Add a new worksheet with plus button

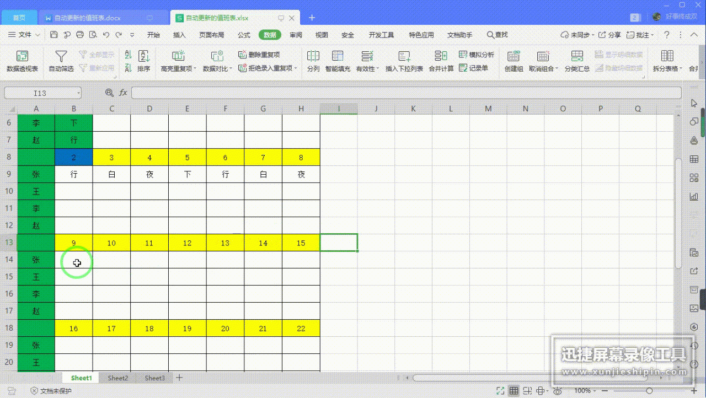(x=179, y=378)
